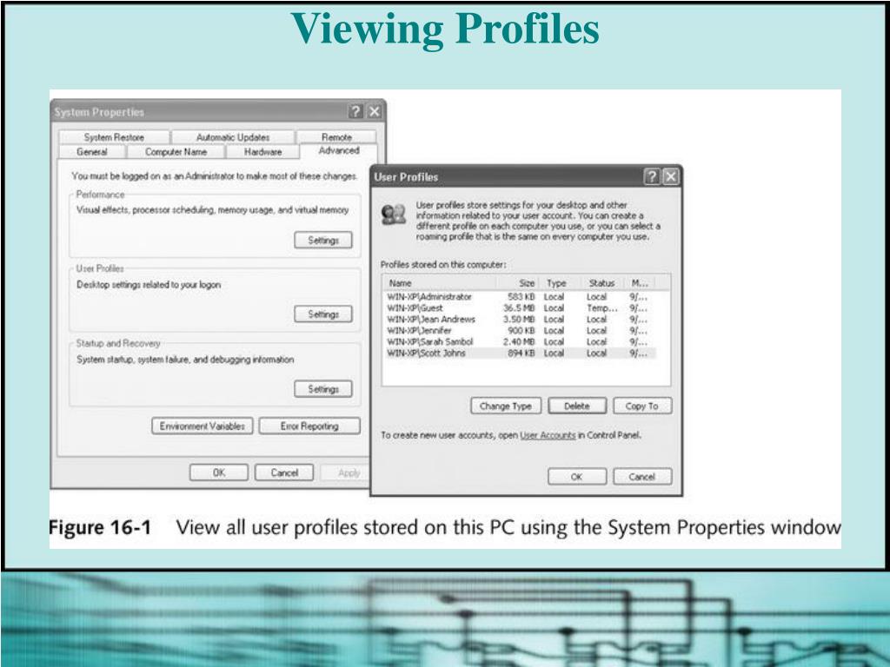Switch to the System Restore tab
The image size is (890, 667).
(x=114, y=137)
